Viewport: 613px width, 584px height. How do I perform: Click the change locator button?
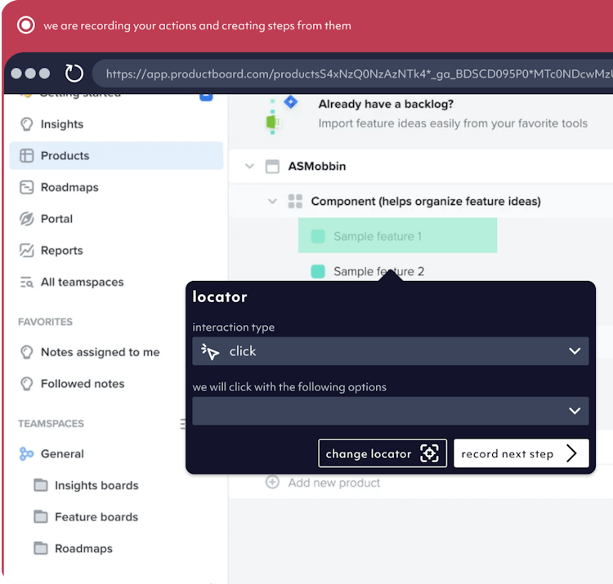point(383,453)
